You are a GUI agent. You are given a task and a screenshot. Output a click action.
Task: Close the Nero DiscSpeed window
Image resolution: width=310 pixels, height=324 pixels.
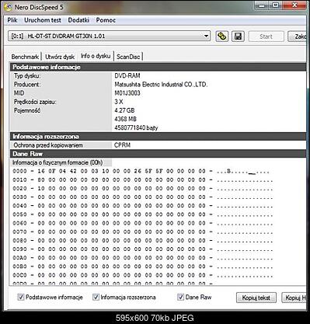294,5
